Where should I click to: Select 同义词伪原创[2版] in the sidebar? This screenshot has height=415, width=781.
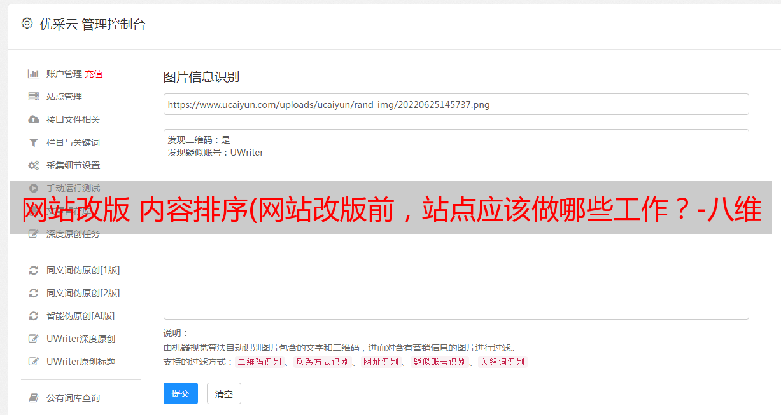tap(83, 293)
